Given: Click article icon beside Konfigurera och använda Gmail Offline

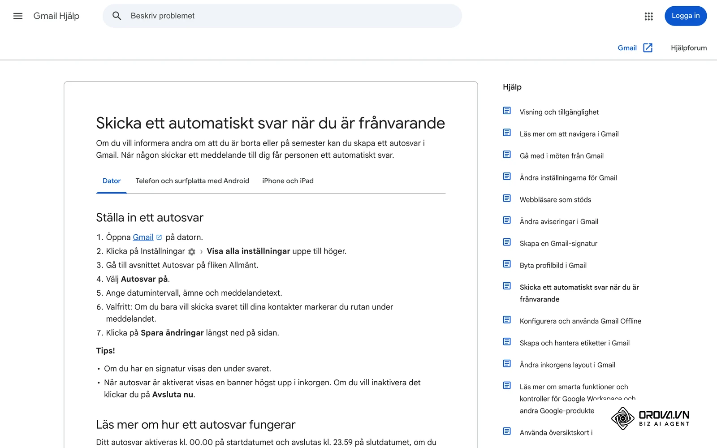Looking at the screenshot, I should coord(507,320).
